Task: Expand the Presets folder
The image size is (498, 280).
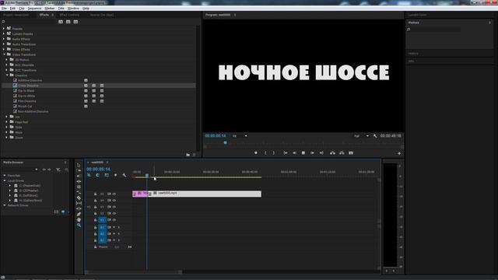Action: point(4,29)
